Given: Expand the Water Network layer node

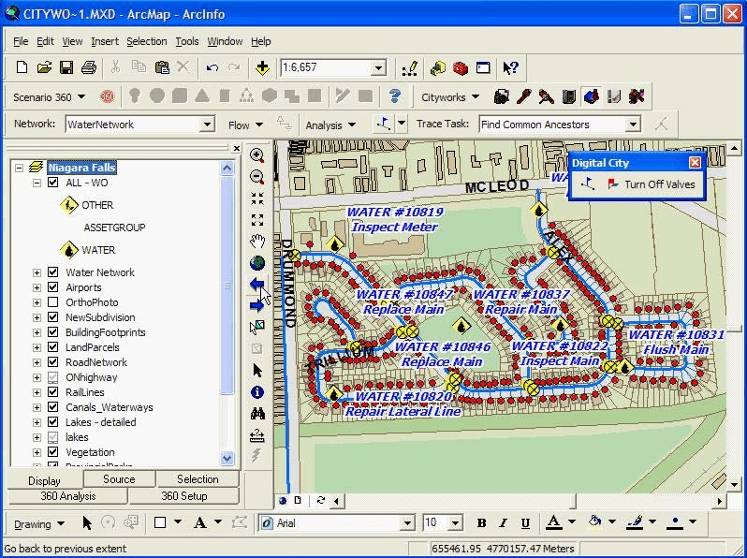Looking at the screenshot, I should point(37,272).
